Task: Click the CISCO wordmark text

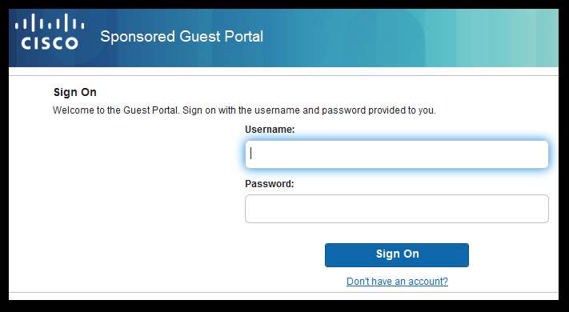Action: coord(50,43)
